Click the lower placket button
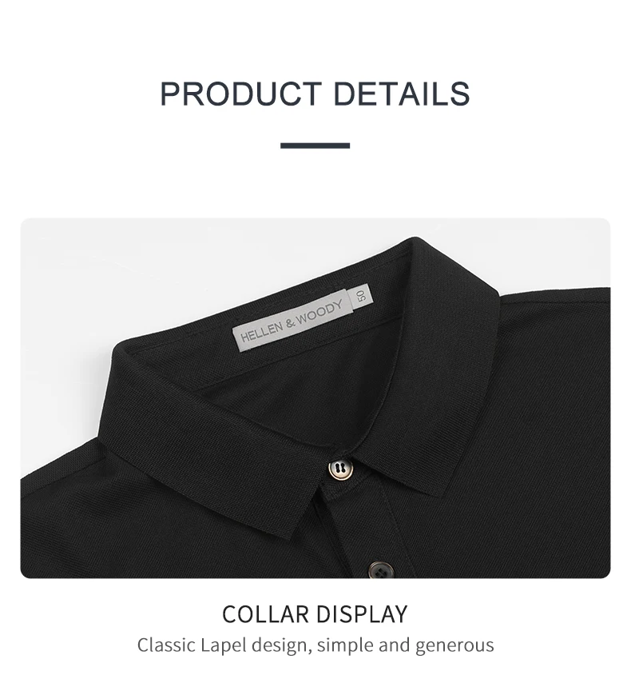Image resolution: width=631 pixels, height=683 pixels. [x=381, y=569]
